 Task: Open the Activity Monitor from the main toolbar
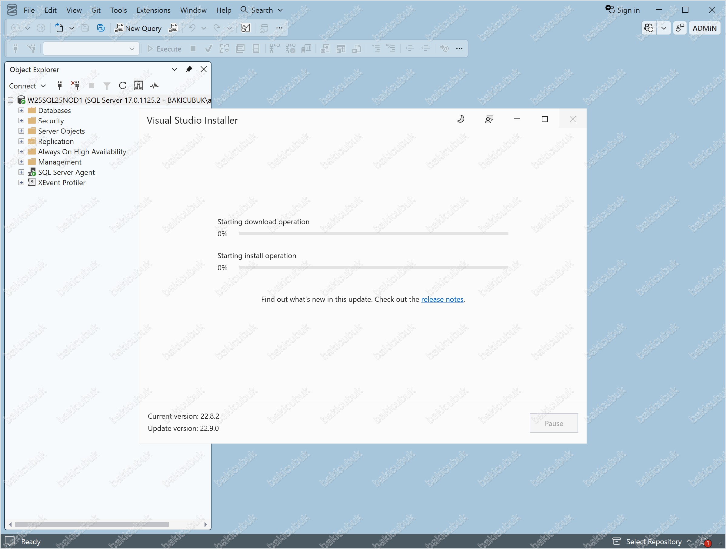tap(245, 28)
